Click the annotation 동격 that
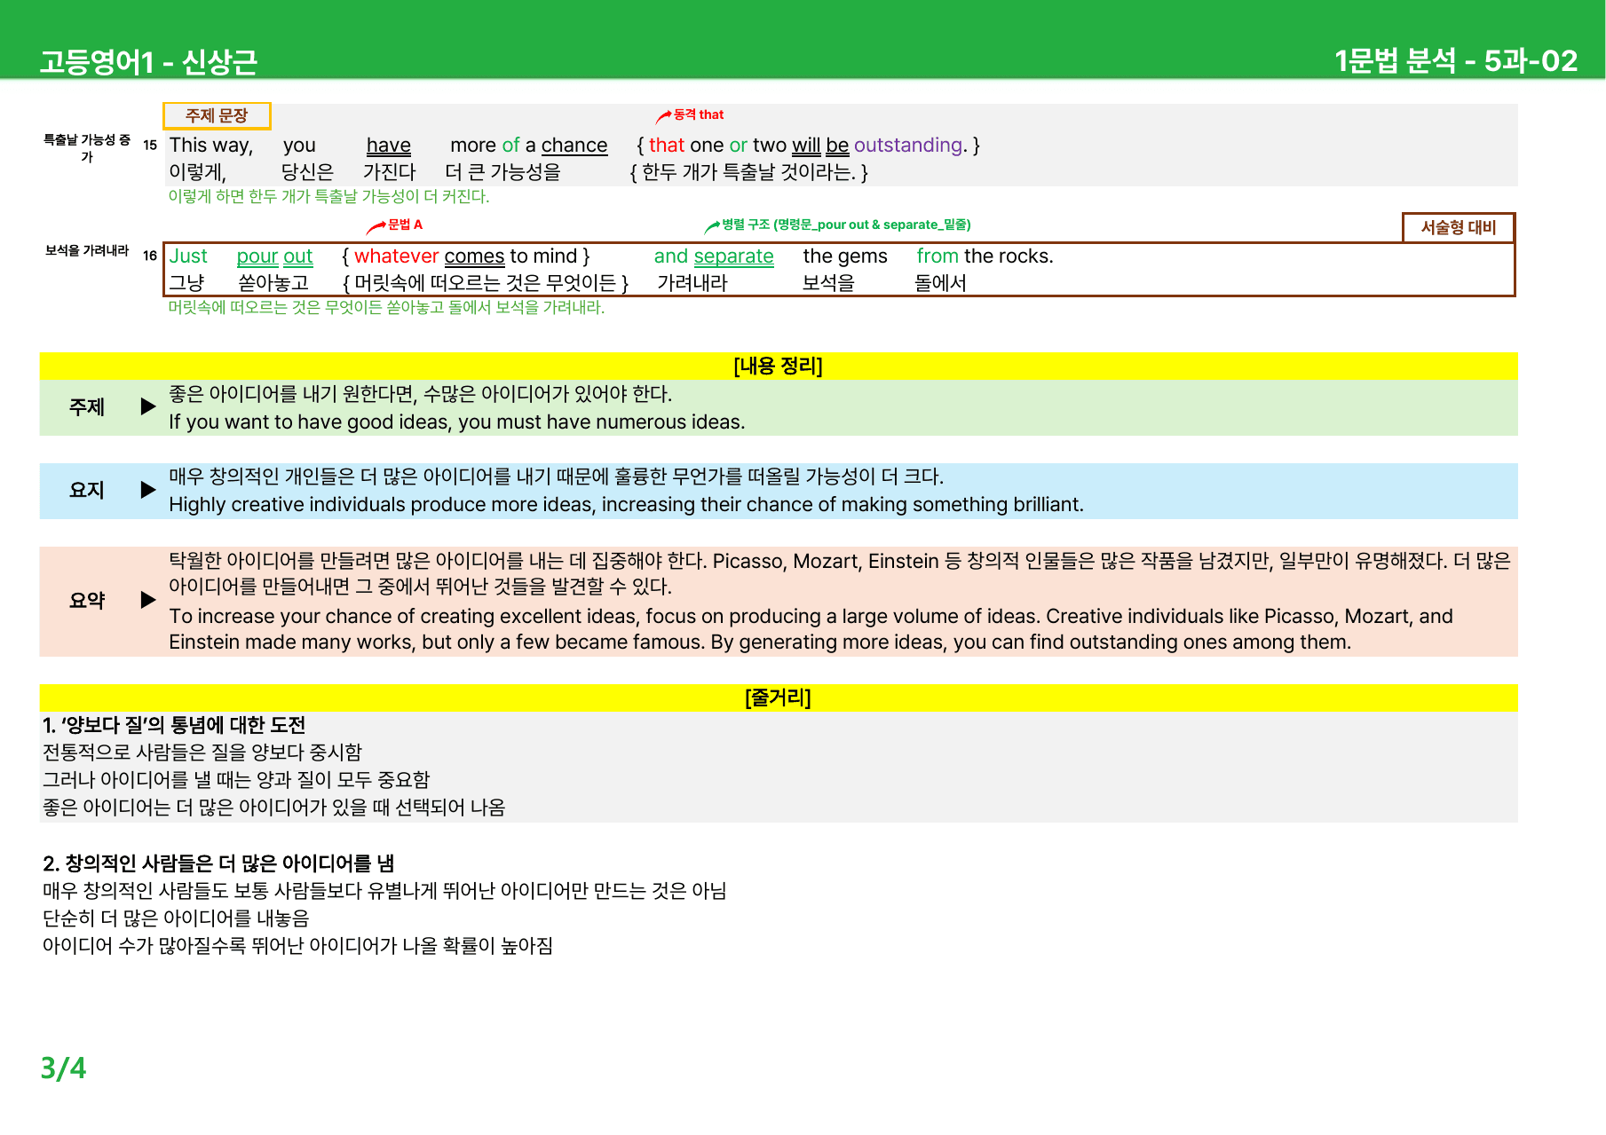Image resolution: width=1606 pixels, height=1135 pixels. point(699,114)
